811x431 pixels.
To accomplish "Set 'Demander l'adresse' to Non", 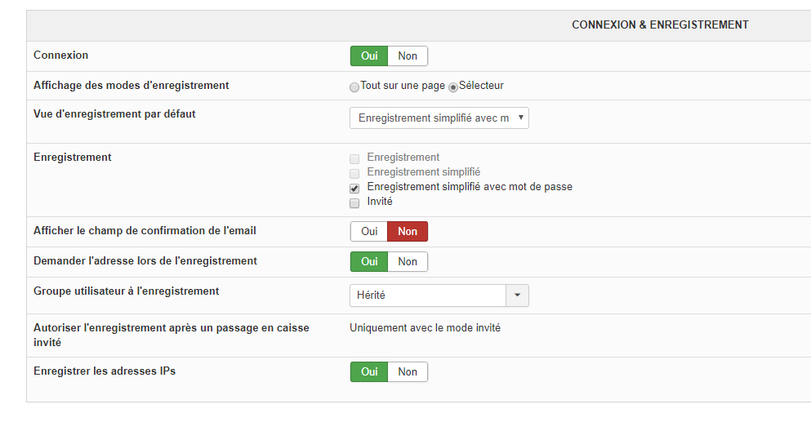I will 408,261.
